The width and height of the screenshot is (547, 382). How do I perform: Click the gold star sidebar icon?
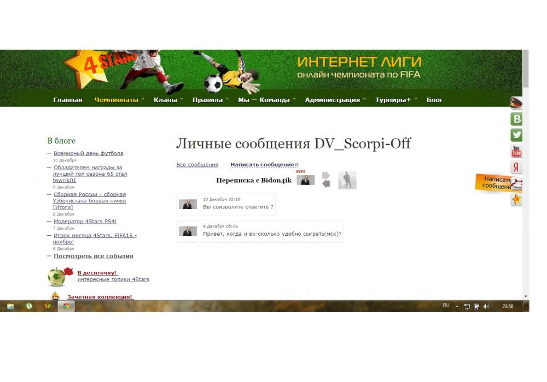[x=516, y=200]
